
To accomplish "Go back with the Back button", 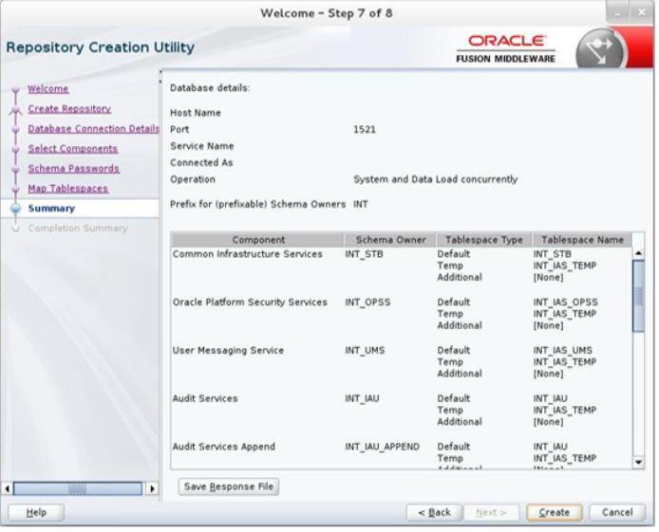I will pos(434,512).
